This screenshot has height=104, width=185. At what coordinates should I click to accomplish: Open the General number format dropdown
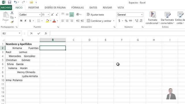click(142, 15)
